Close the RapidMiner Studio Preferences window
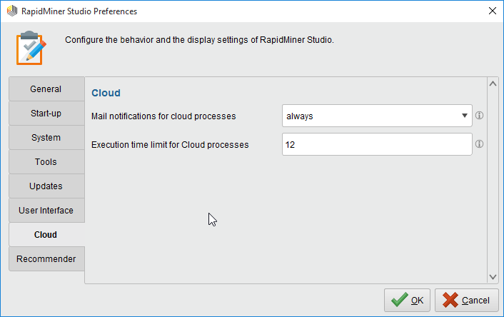Image resolution: width=504 pixels, height=317 pixels. [491, 11]
